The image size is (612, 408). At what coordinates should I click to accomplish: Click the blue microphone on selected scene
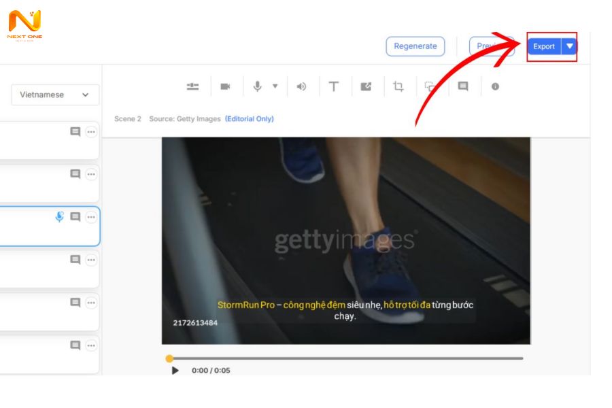point(60,217)
